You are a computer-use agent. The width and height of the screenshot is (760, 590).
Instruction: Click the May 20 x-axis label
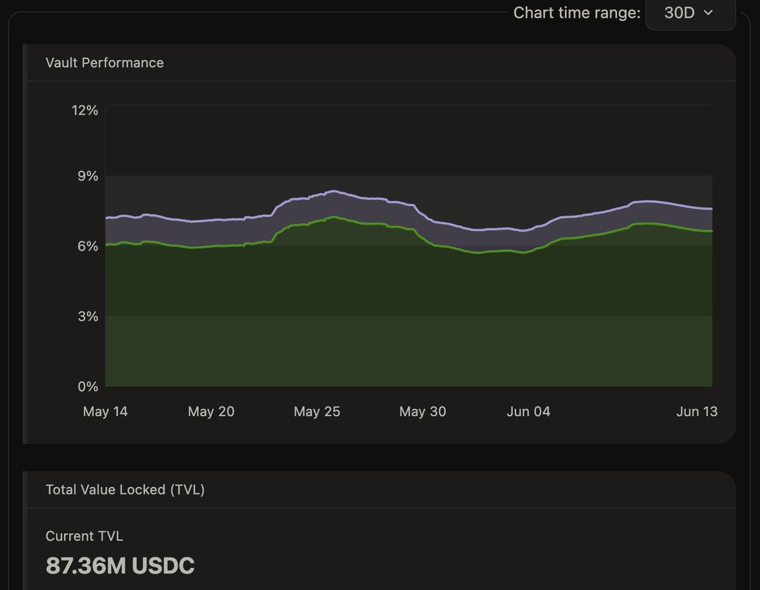tap(211, 412)
